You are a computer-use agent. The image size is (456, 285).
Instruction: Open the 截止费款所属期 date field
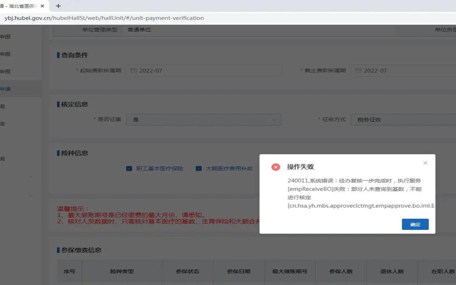[x=403, y=71]
